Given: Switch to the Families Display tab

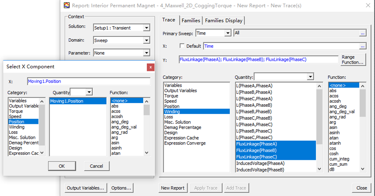Looking at the screenshot, I should tap(223, 20).
